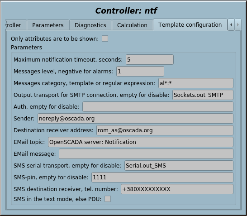Open the Diagnostics tab
Screen dimensions: 247x216
pyautogui.click(x=90, y=25)
